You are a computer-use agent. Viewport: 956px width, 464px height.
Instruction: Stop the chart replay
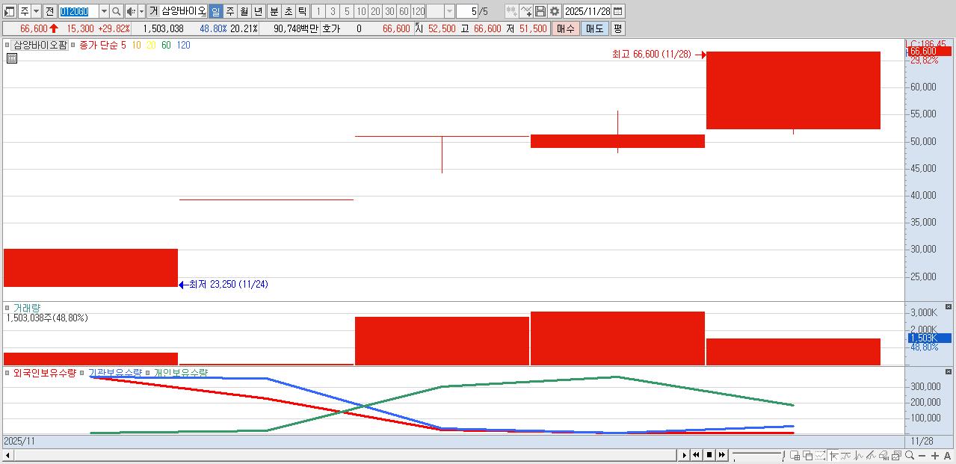pyautogui.click(x=709, y=455)
